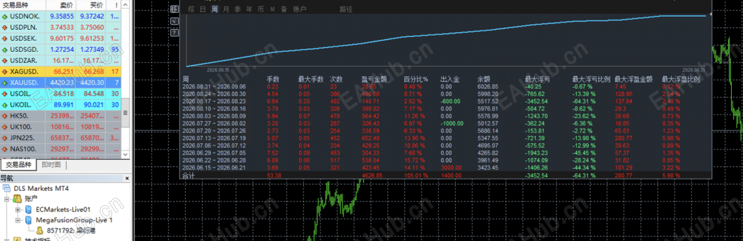Viewport: 743px width, 241px height.
Task: Click the 3000.00 deposit value
Action: [451, 167]
